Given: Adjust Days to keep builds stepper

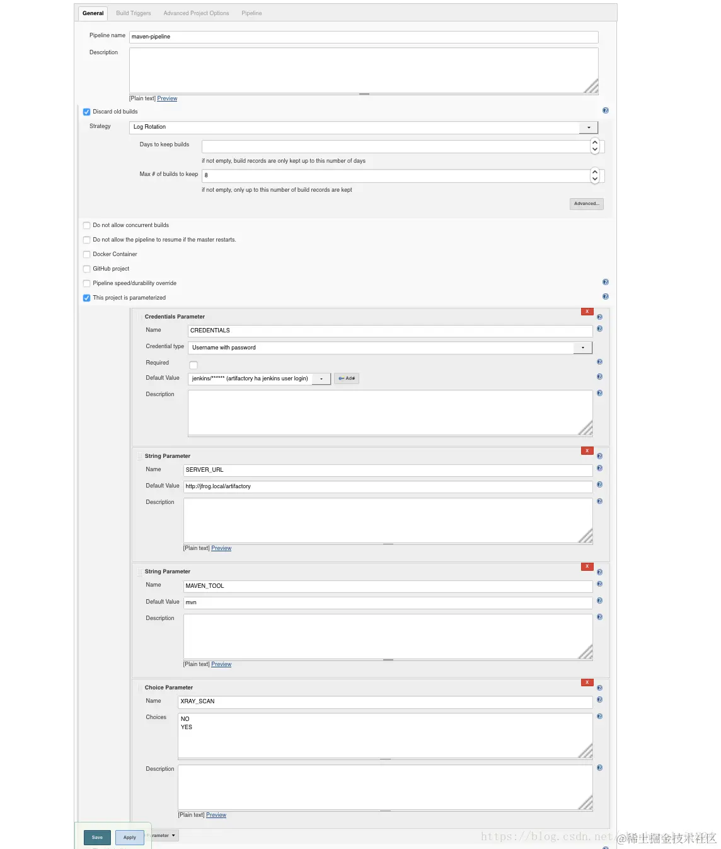Looking at the screenshot, I should click(595, 146).
